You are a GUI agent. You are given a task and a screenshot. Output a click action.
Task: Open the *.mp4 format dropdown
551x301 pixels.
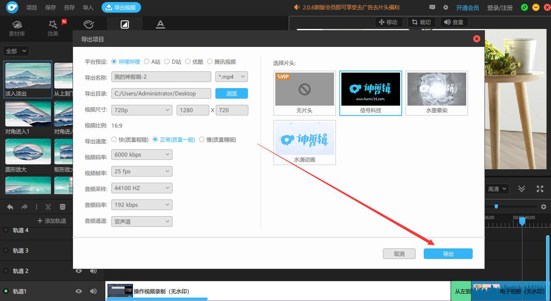point(232,77)
